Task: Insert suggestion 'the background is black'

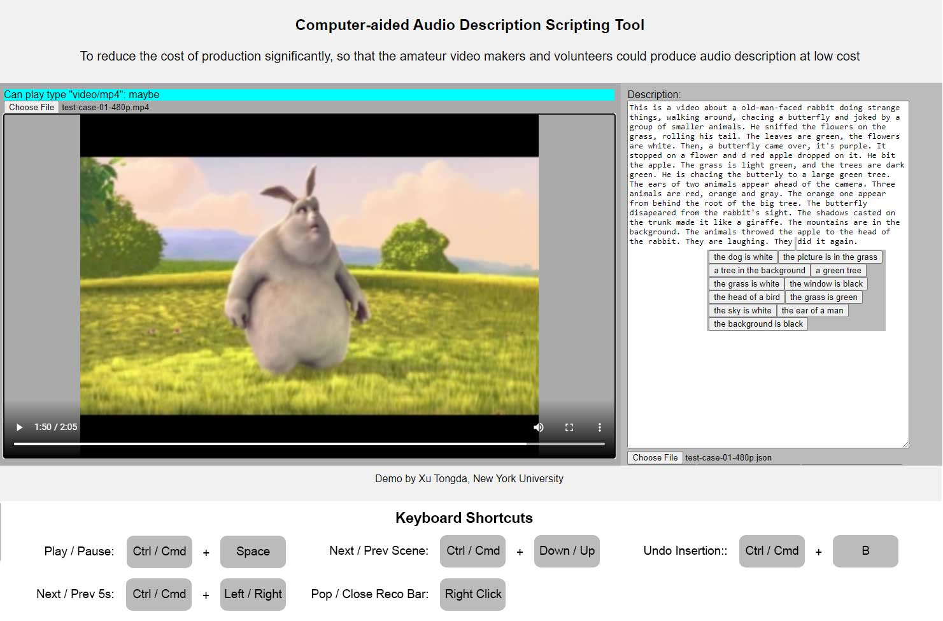Action: click(758, 324)
